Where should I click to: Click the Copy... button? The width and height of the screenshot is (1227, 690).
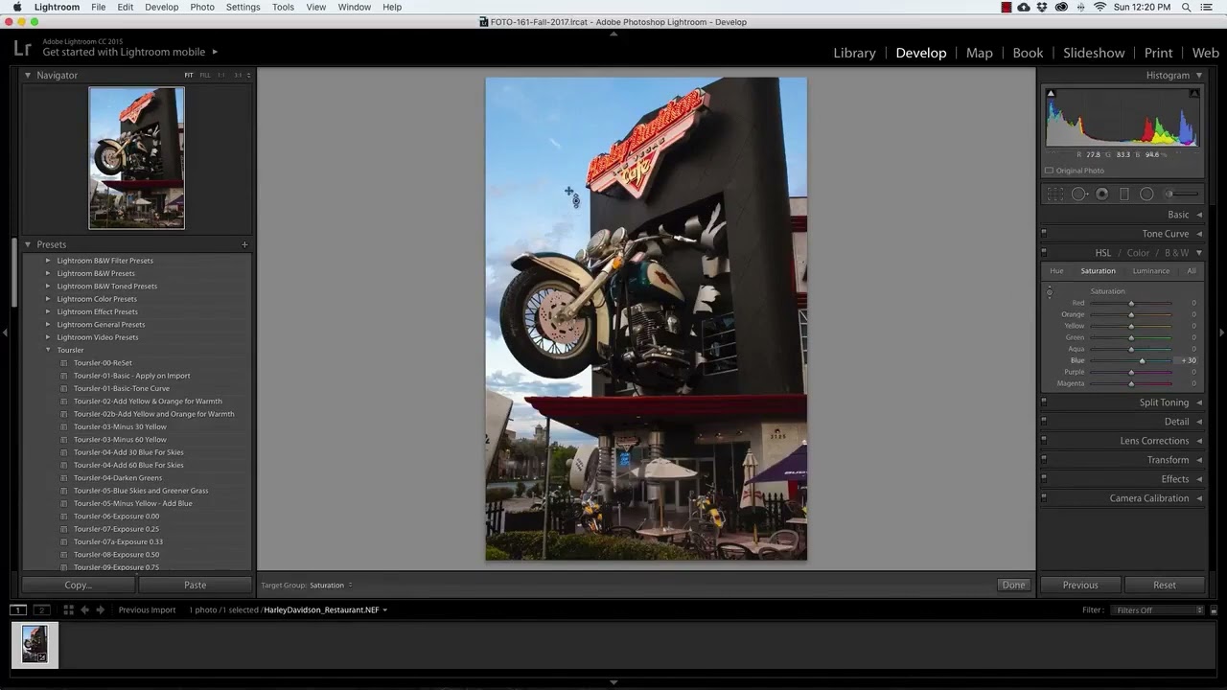click(x=79, y=585)
